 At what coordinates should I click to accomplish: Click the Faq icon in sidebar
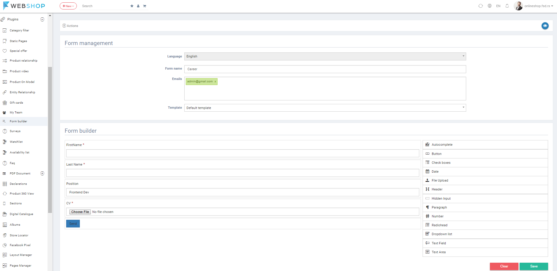[5, 163]
